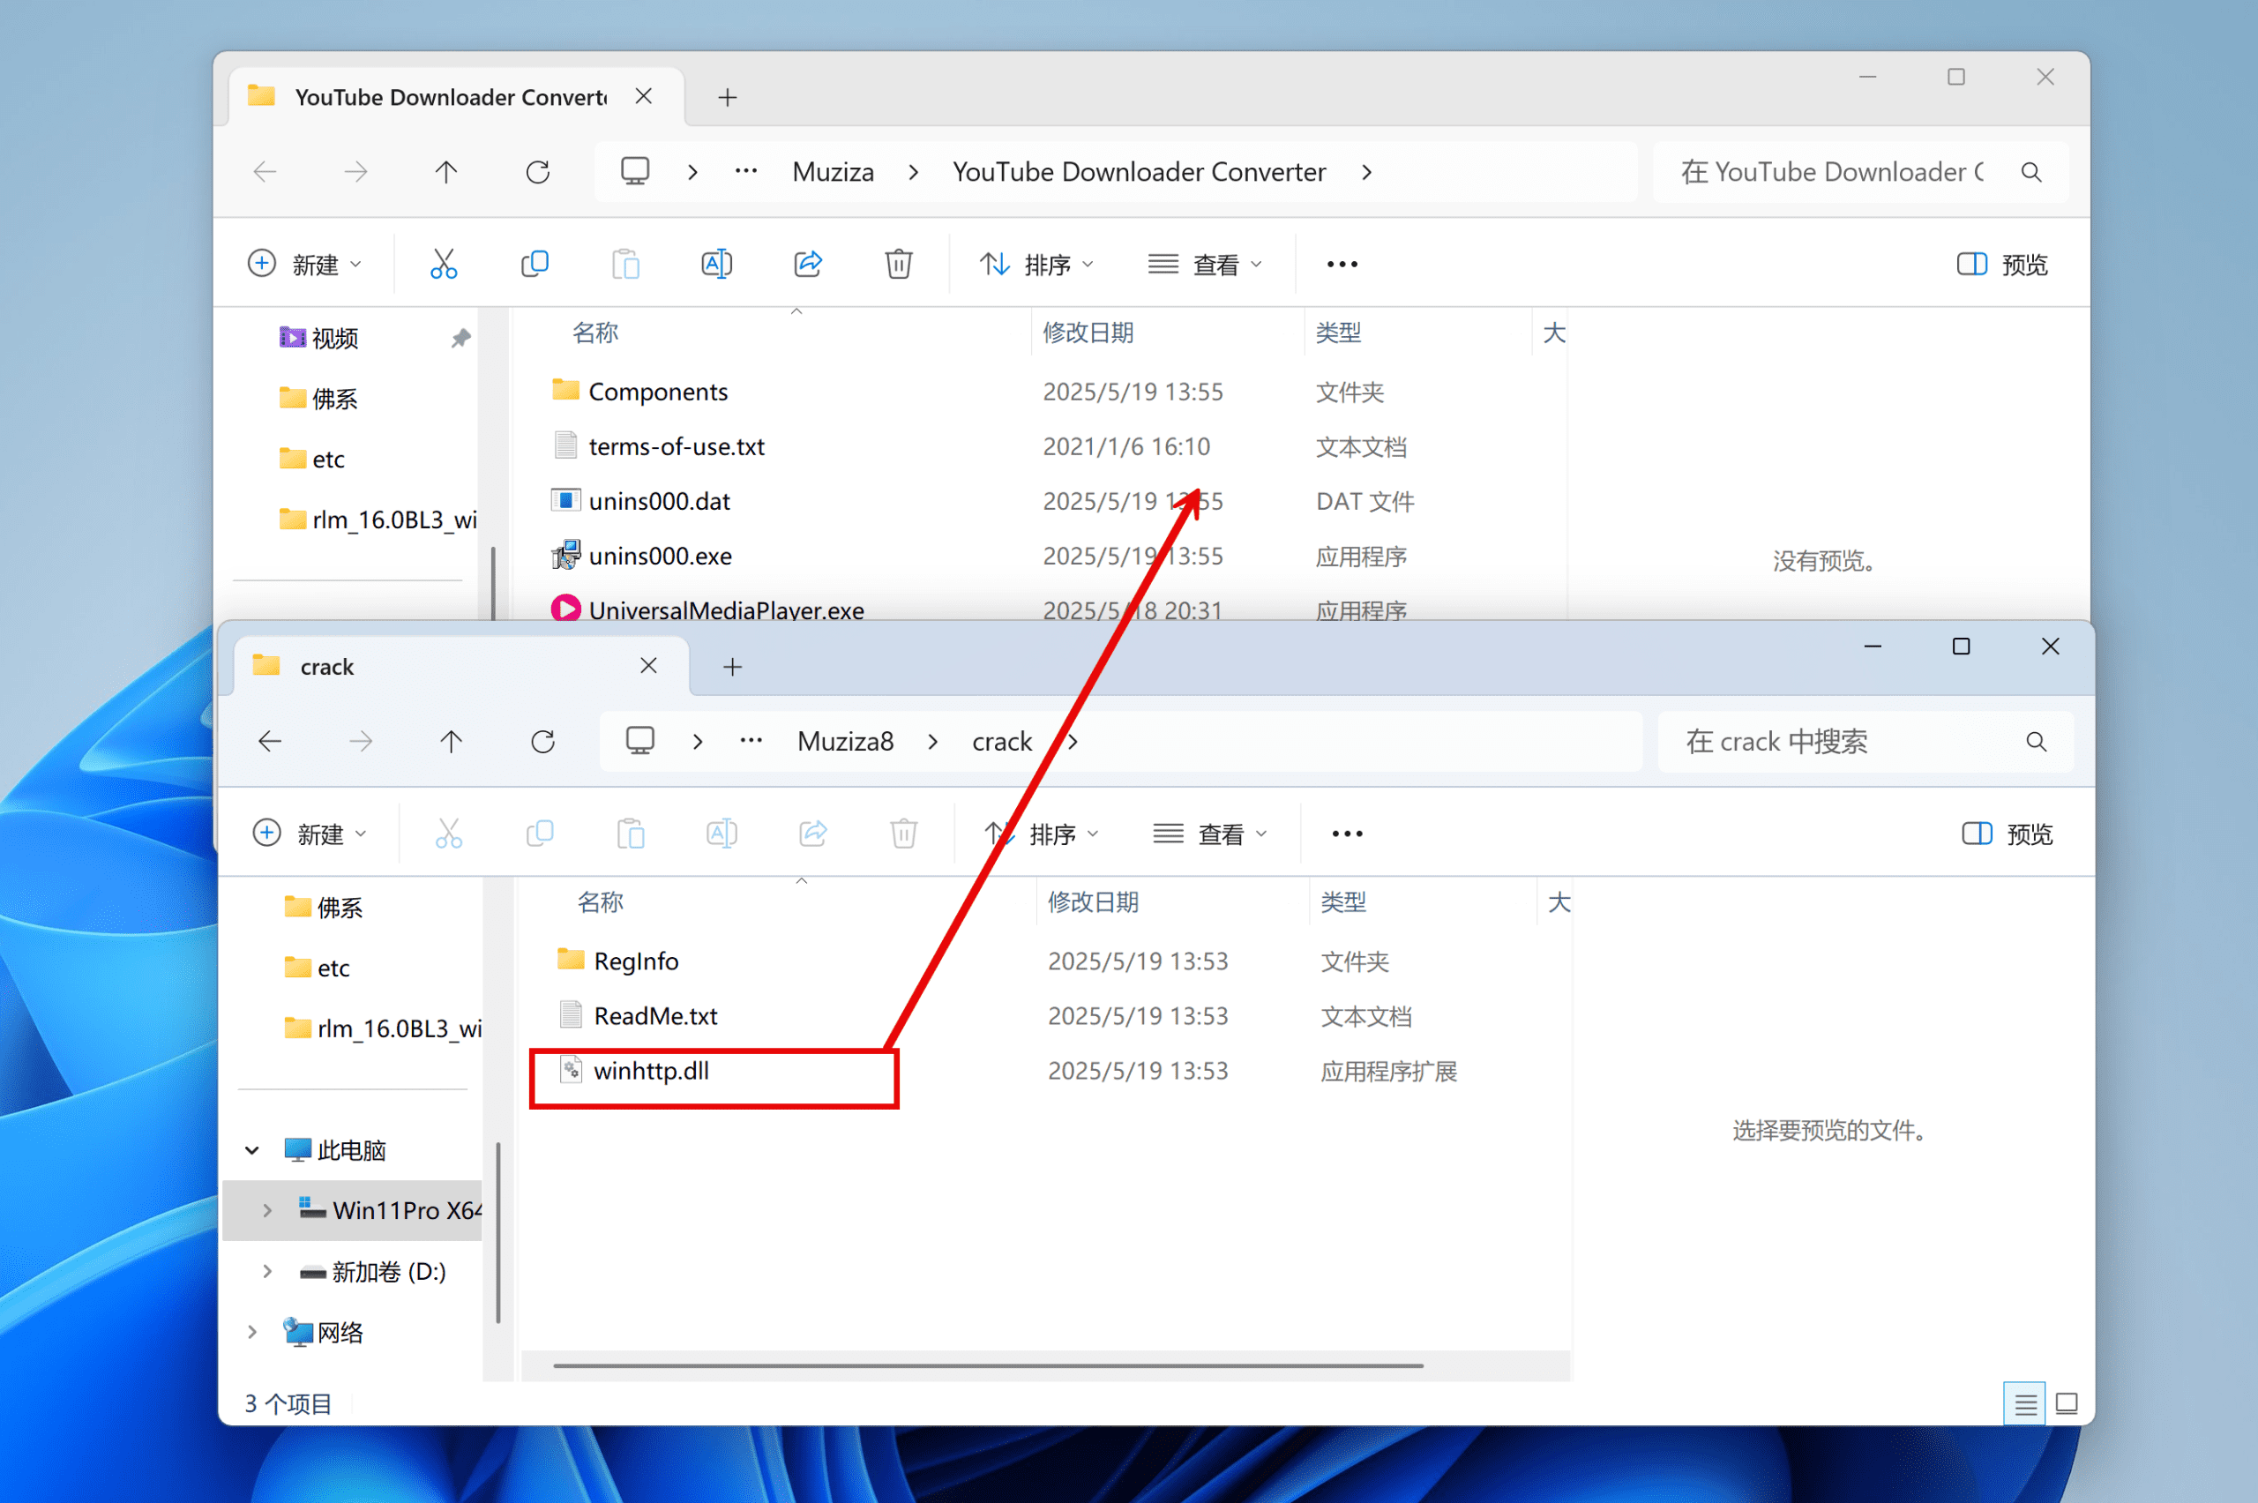The width and height of the screenshot is (2258, 1503).
Task: Expand the 新加卷 (D:) drive node
Action: [266, 1271]
